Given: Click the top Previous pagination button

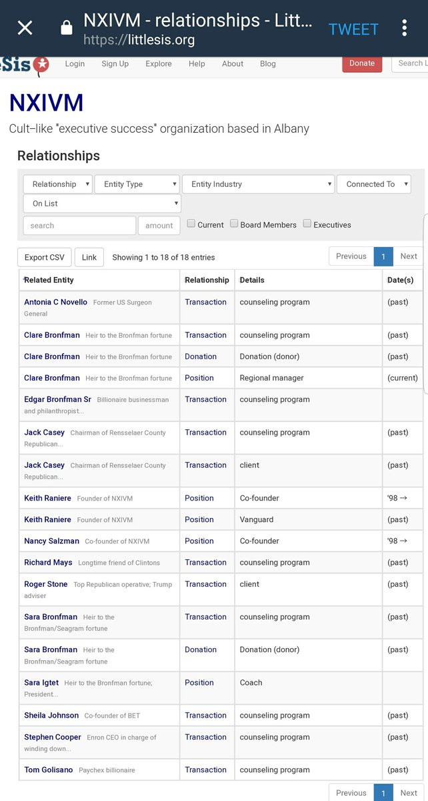Looking at the screenshot, I should [351, 256].
